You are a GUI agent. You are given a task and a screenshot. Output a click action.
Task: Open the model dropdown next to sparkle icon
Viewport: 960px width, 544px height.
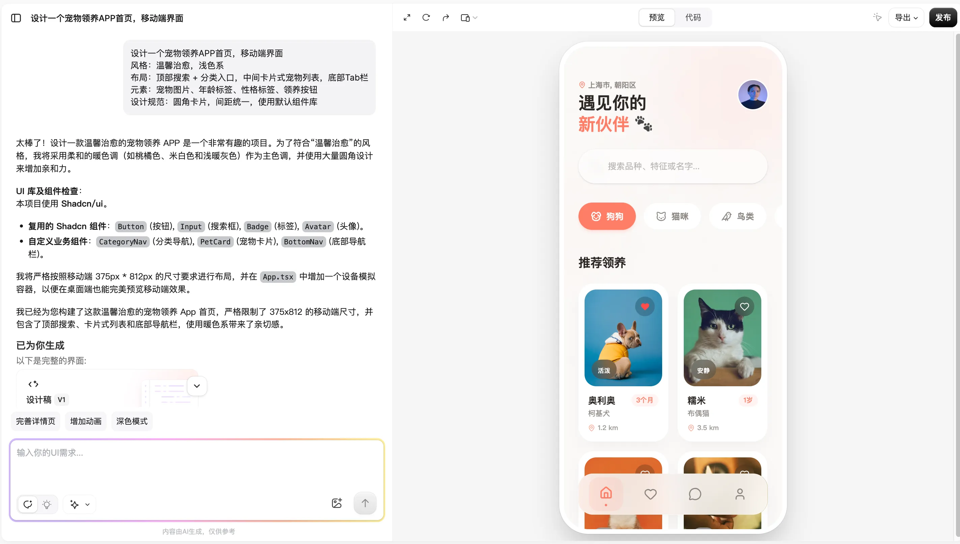(x=87, y=504)
